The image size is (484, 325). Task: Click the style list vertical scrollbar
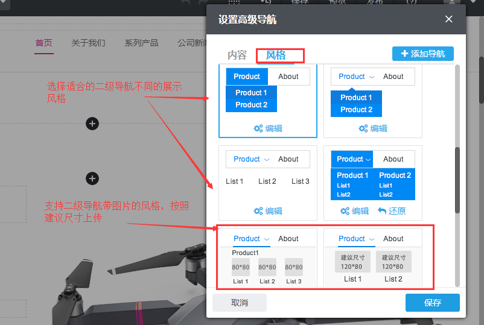pyautogui.click(x=457, y=180)
